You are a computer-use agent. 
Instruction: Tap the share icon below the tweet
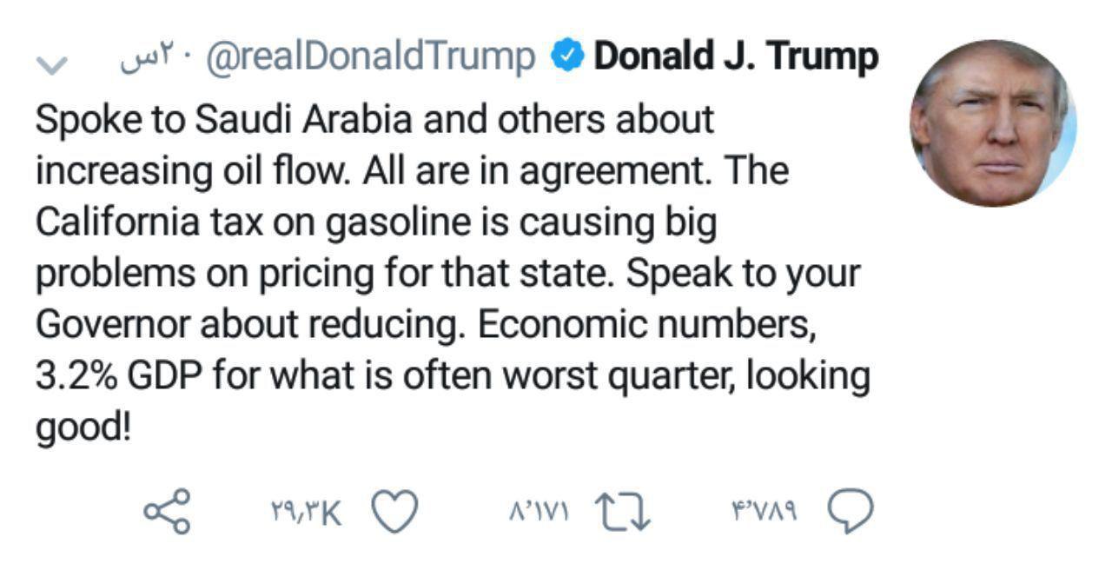[166, 511]
